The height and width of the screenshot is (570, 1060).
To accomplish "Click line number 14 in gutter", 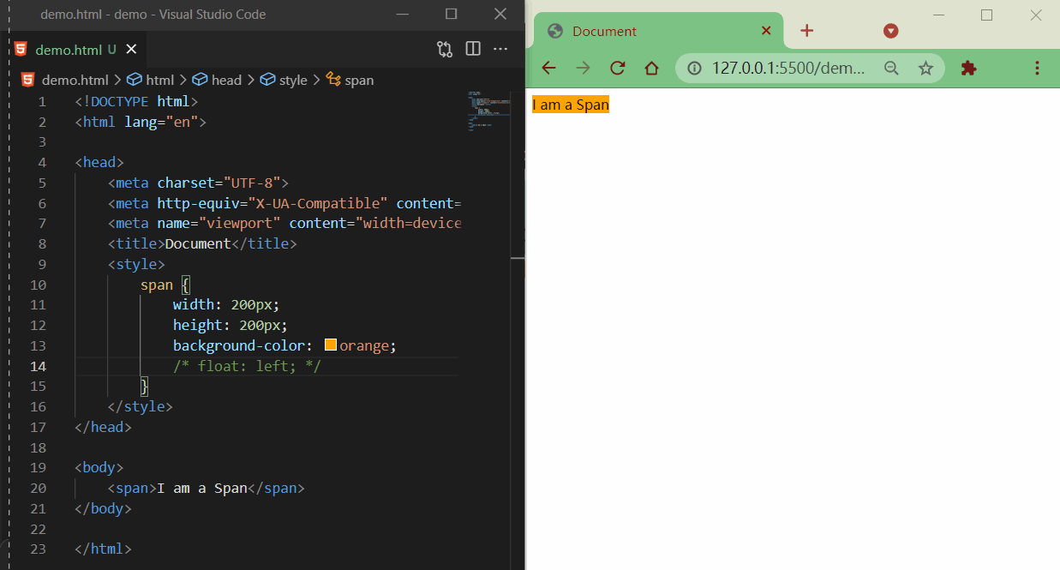I will (x=39, y=366).
